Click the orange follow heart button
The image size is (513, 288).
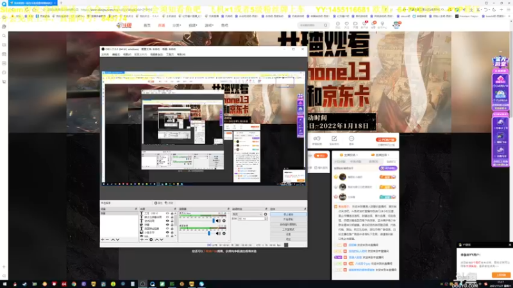[321, 156]
